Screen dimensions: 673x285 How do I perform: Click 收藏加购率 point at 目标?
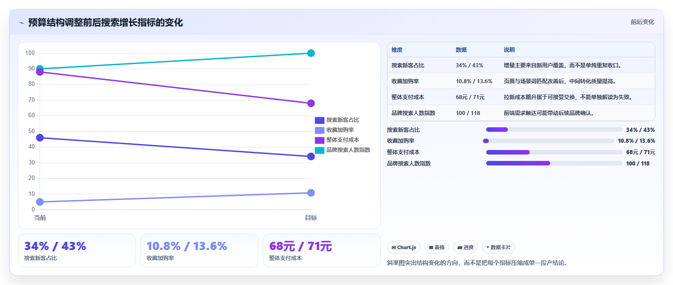(x=311, y=193)
